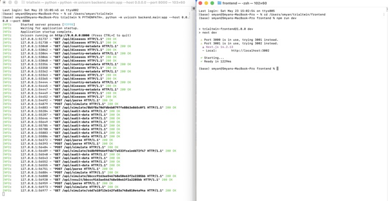Image resolution: width=388 pixels, height=201 pixels.
Task: Click the port 56484 POST /api/simulate log
Action: pos(60,147)
